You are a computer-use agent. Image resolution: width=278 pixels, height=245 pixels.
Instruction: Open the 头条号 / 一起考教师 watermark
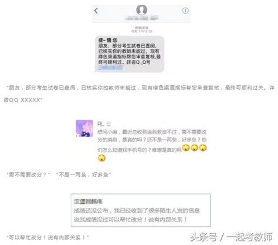pyautogui.click(x=231, y=237)
